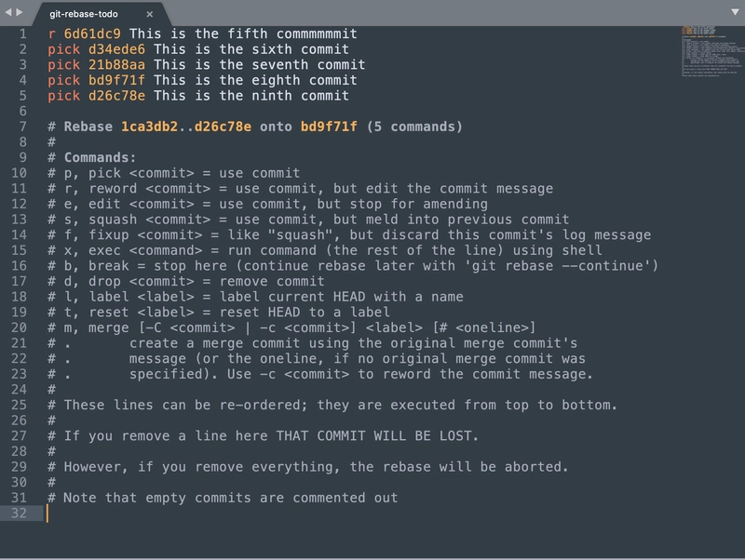Click the right tab-navigation arrow icon
The image size is (745, 560).
coord(19,13)
